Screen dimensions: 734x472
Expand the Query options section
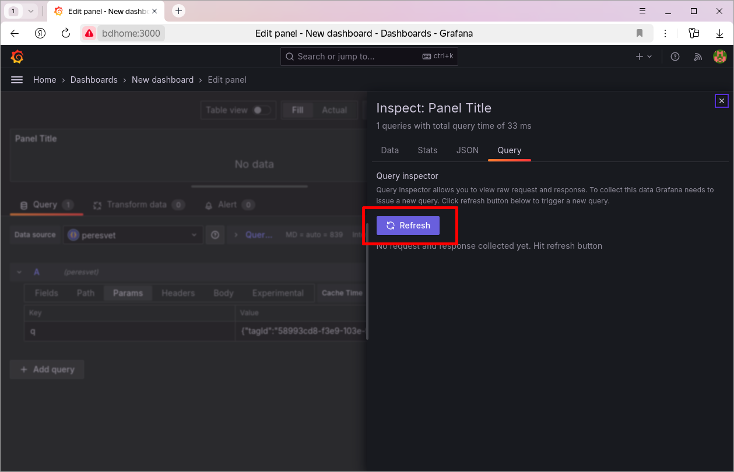point(252,235)
